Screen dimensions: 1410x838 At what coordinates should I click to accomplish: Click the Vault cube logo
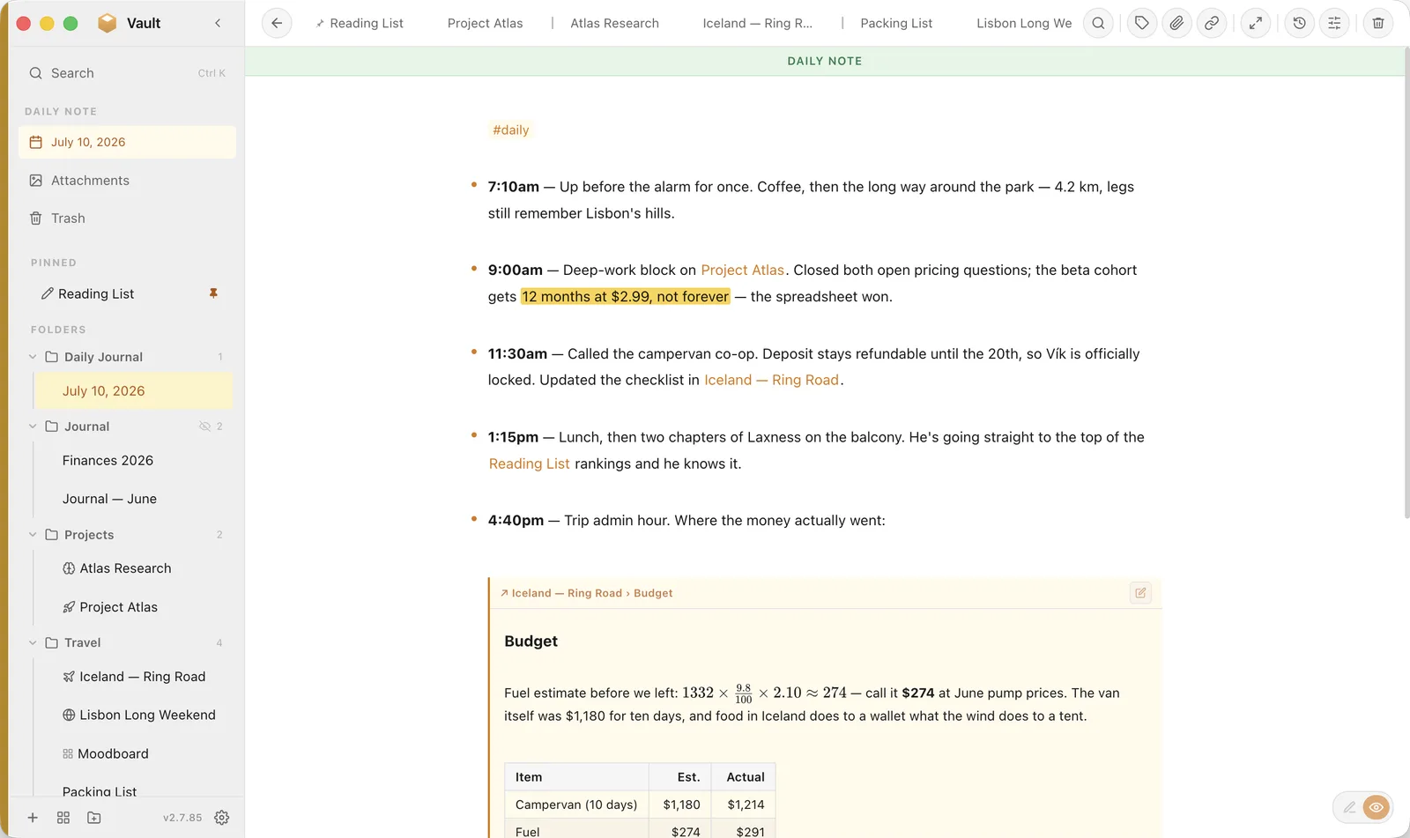[107, 24]
